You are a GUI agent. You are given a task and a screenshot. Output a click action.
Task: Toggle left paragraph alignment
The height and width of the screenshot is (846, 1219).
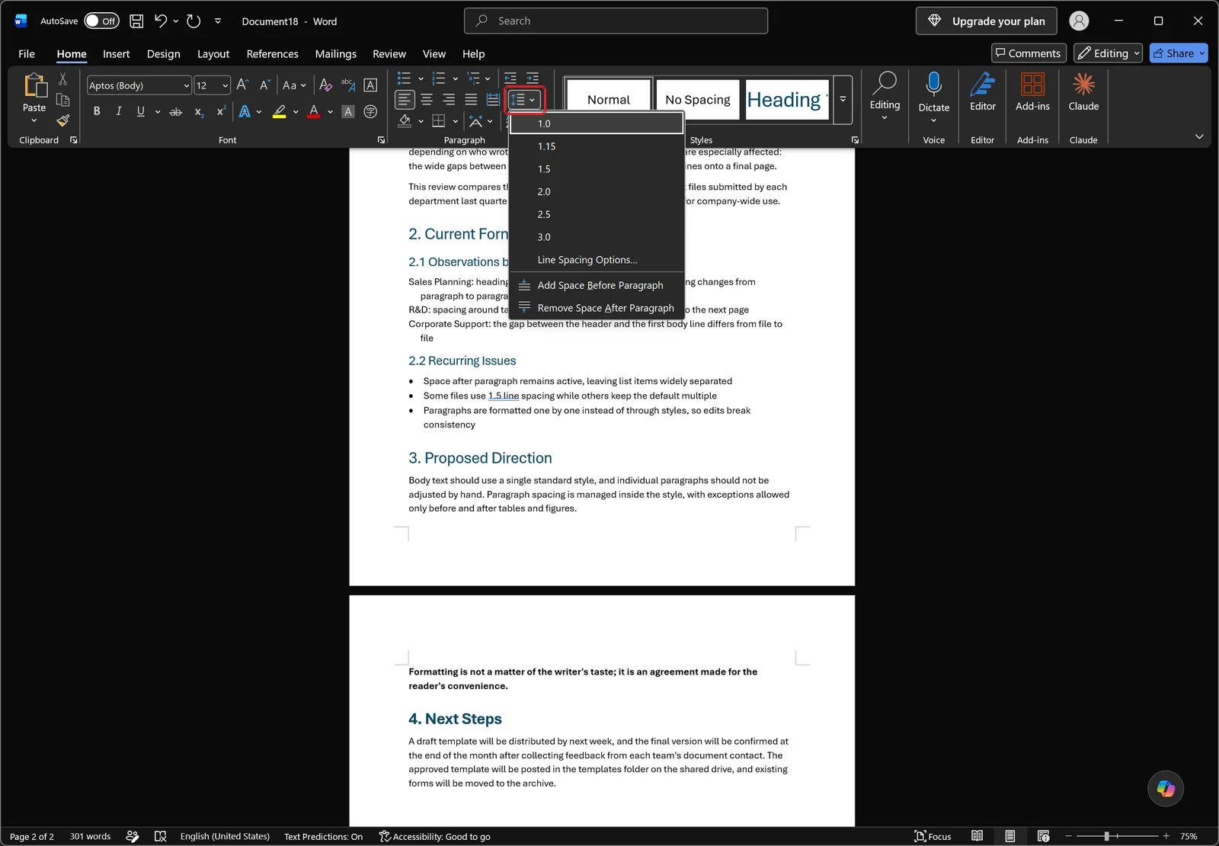405,100
